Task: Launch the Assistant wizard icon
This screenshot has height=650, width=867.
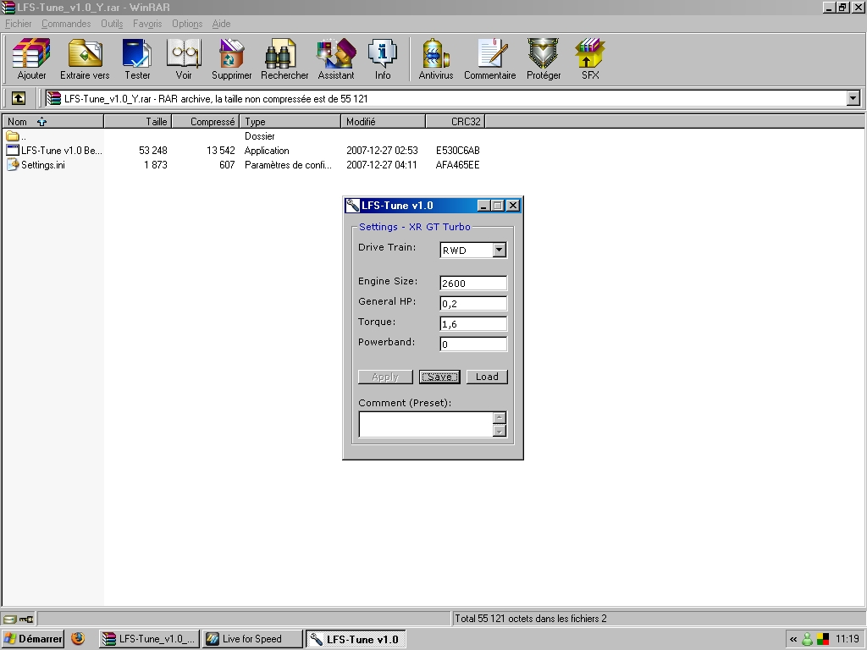Action: tap(335, 58)
